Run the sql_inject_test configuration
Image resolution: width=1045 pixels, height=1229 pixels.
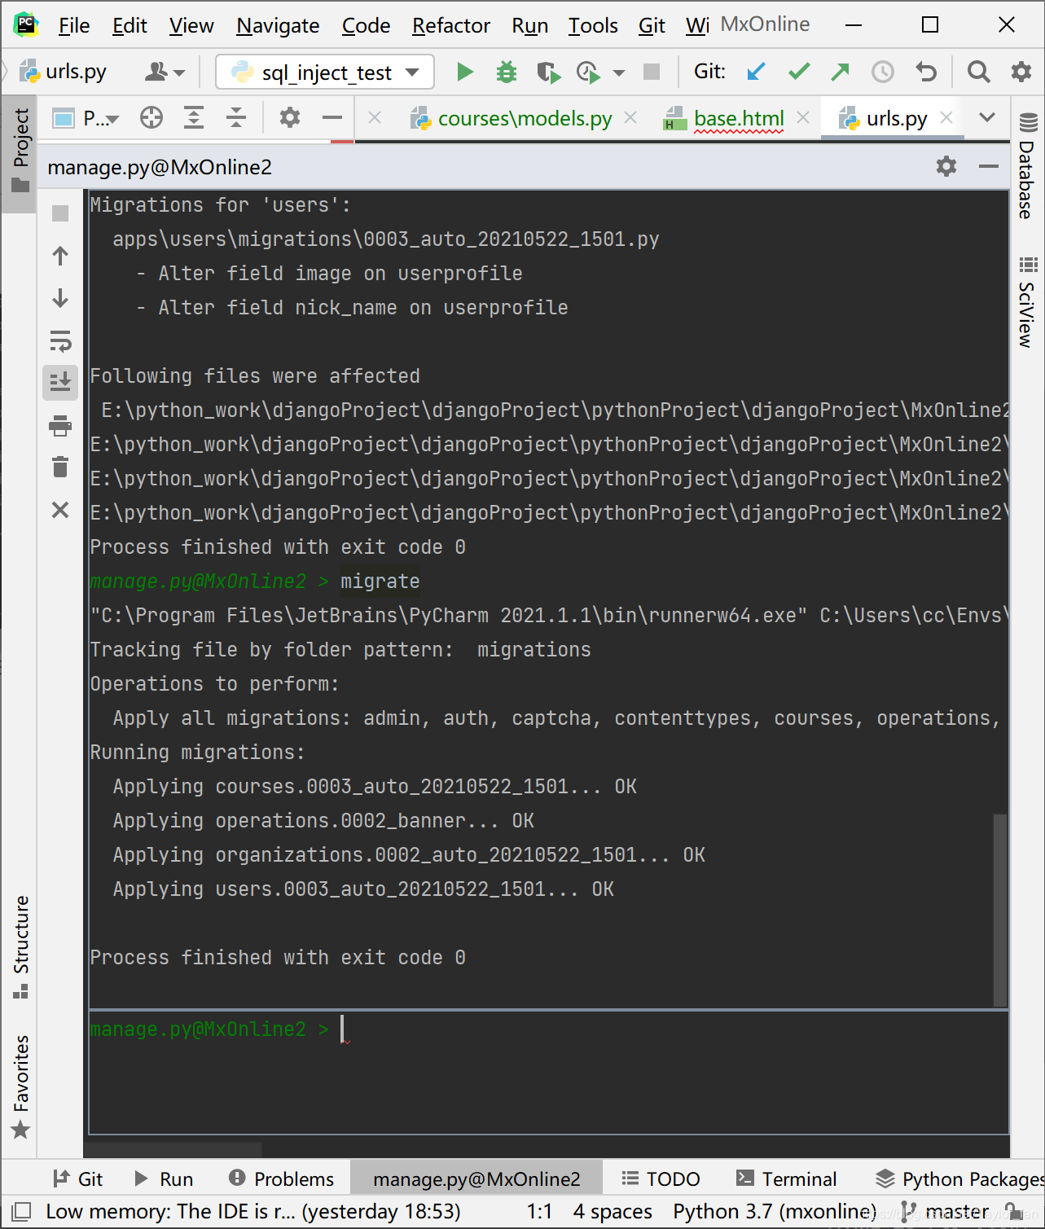(465, 72)
